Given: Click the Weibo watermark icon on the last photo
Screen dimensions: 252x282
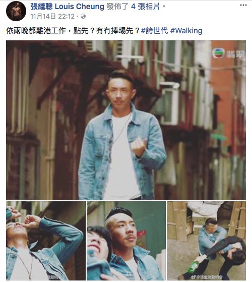Looking at the screenshot, I should click(x=193, y=276).
